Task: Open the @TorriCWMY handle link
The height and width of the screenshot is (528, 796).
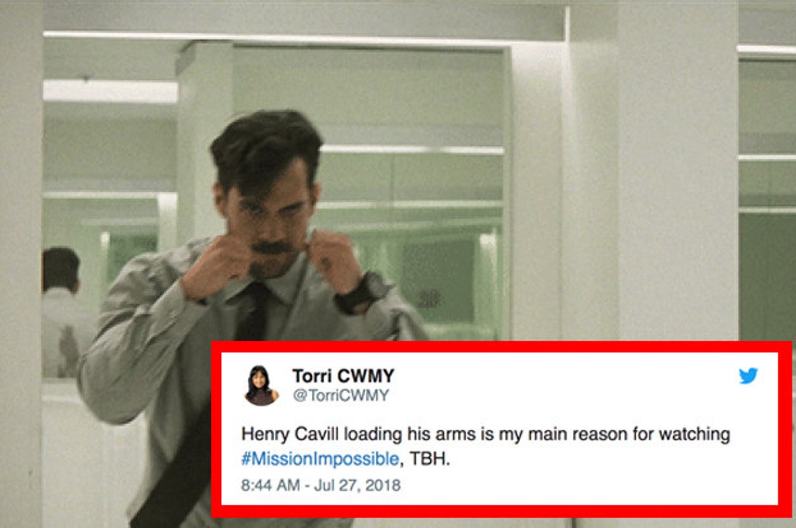Action: [x=340, y=396]
